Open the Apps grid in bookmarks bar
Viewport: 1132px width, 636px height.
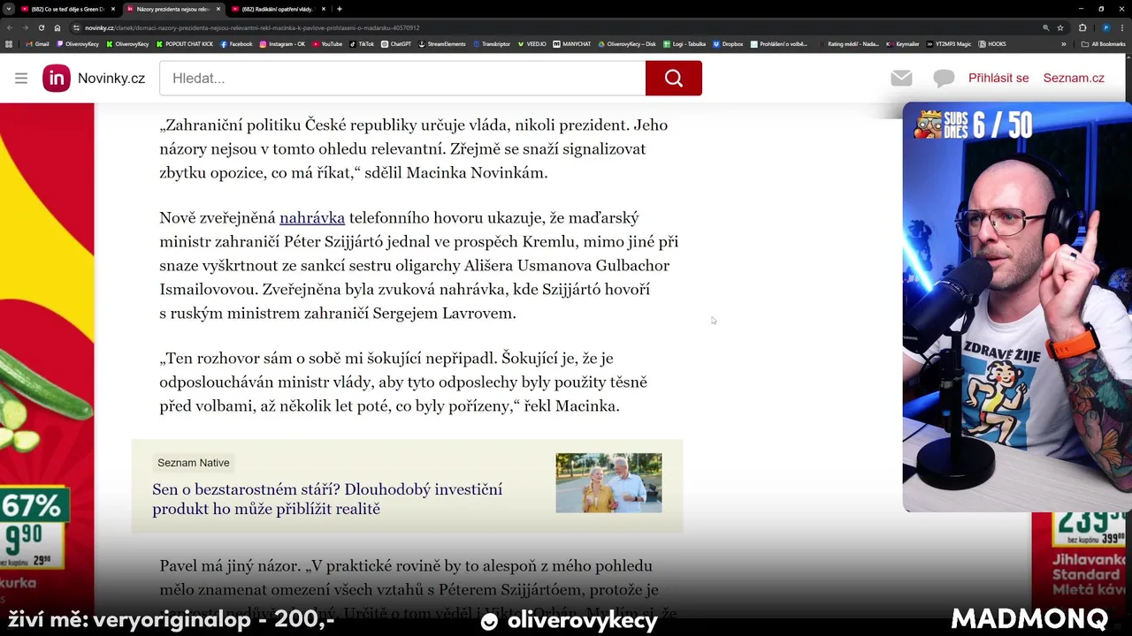(x=9, y=43)
